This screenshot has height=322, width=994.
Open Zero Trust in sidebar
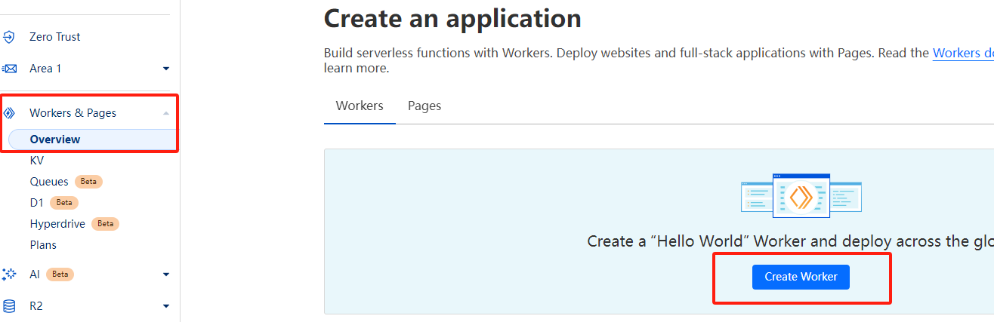click(x=54, y=37)
